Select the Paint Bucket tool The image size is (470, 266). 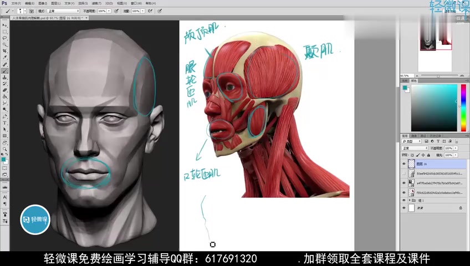[x=4, y=96]
